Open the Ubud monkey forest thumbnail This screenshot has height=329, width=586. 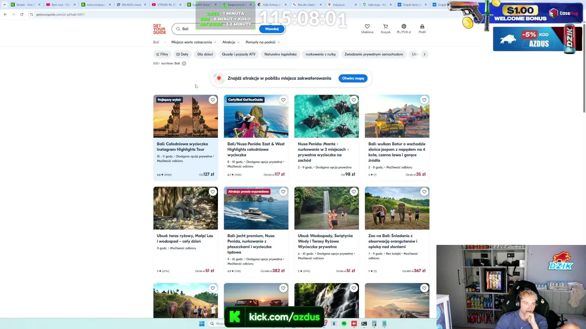[185, 208]
